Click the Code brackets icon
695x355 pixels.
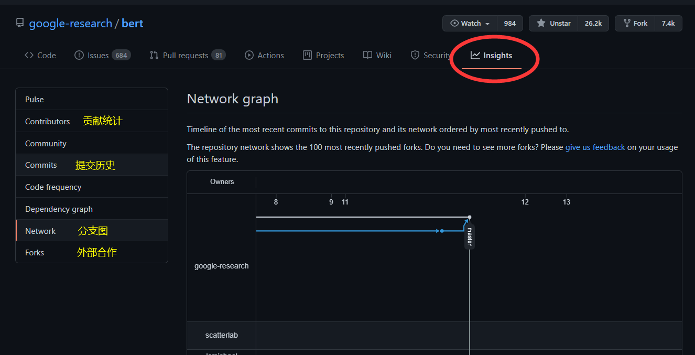(29, 55)
